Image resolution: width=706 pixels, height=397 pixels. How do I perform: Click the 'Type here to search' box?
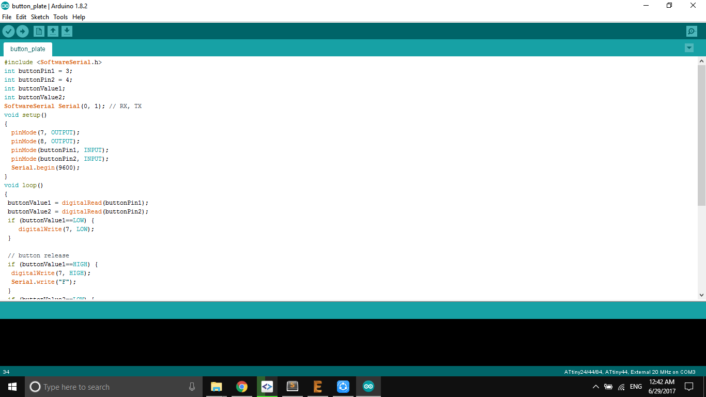click(x=114, y=387)
